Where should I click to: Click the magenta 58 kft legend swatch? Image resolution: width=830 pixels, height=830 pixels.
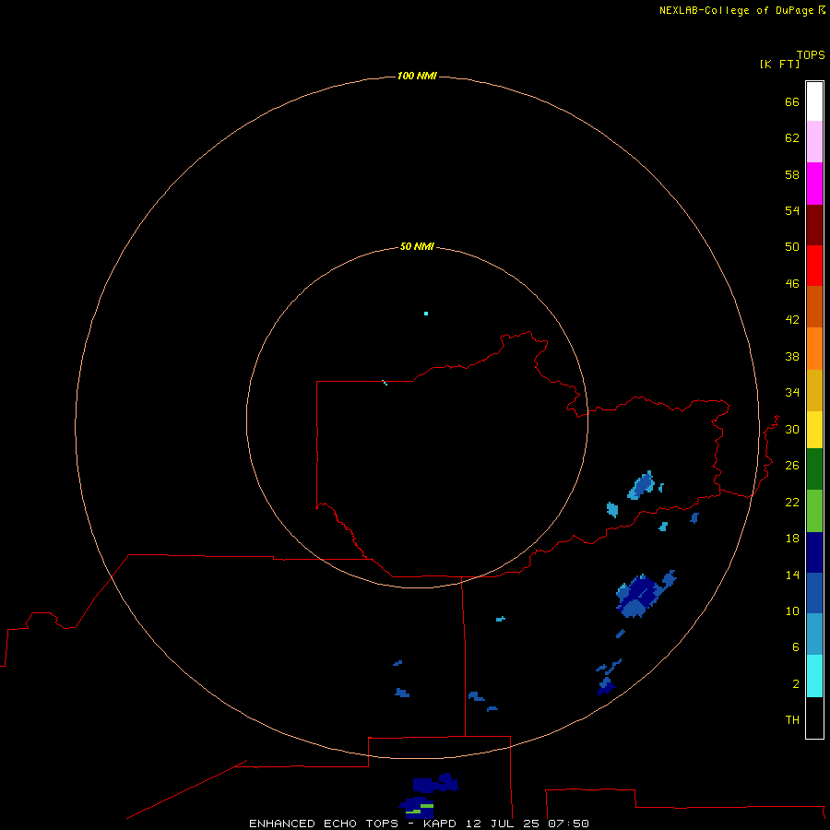(x=814, y=184)
